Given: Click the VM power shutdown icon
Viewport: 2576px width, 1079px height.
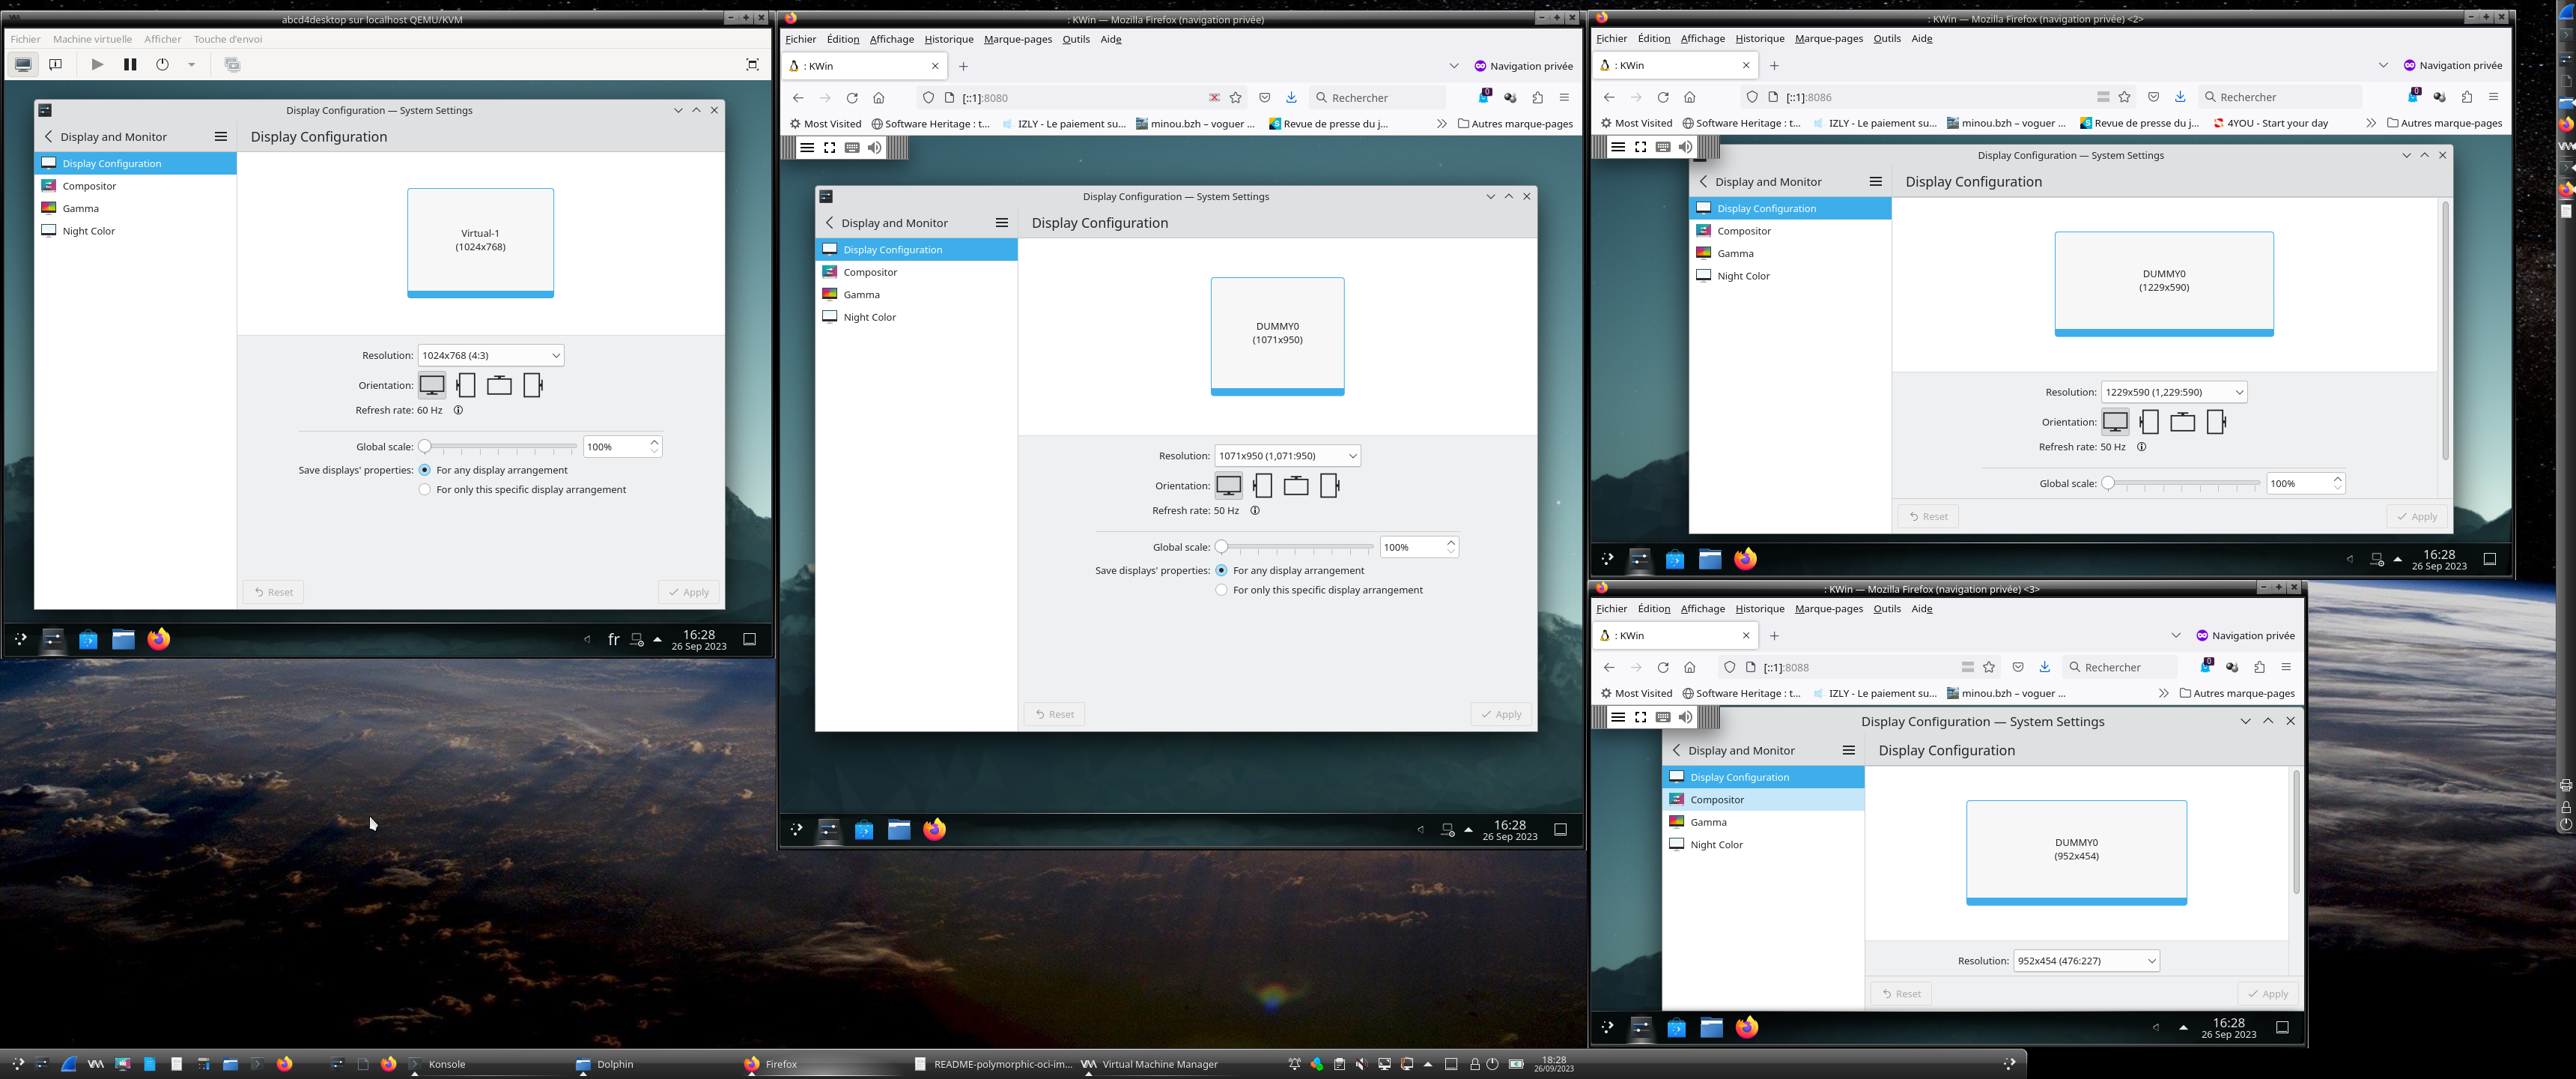Looking at the screenshot, I should pyautogui.click(x=162, y=64).
